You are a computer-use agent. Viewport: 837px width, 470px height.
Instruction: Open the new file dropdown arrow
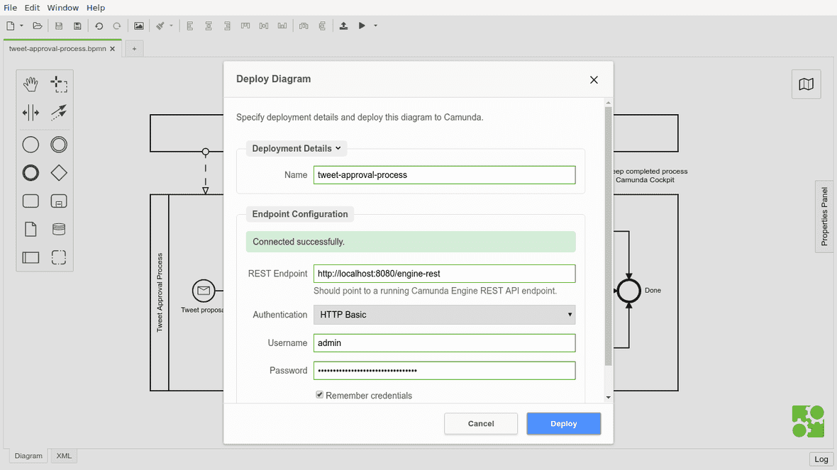click(x=21, y=26)
